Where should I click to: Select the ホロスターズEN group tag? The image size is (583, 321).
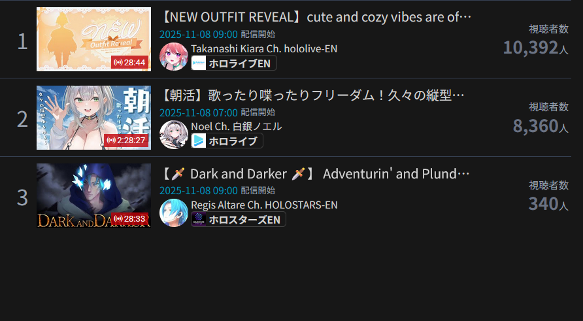click(239, 220)
